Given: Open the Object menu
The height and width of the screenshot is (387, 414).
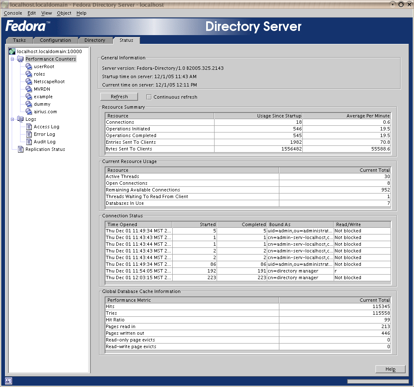Looking at the screenshot, I should [x=64, y=13].
